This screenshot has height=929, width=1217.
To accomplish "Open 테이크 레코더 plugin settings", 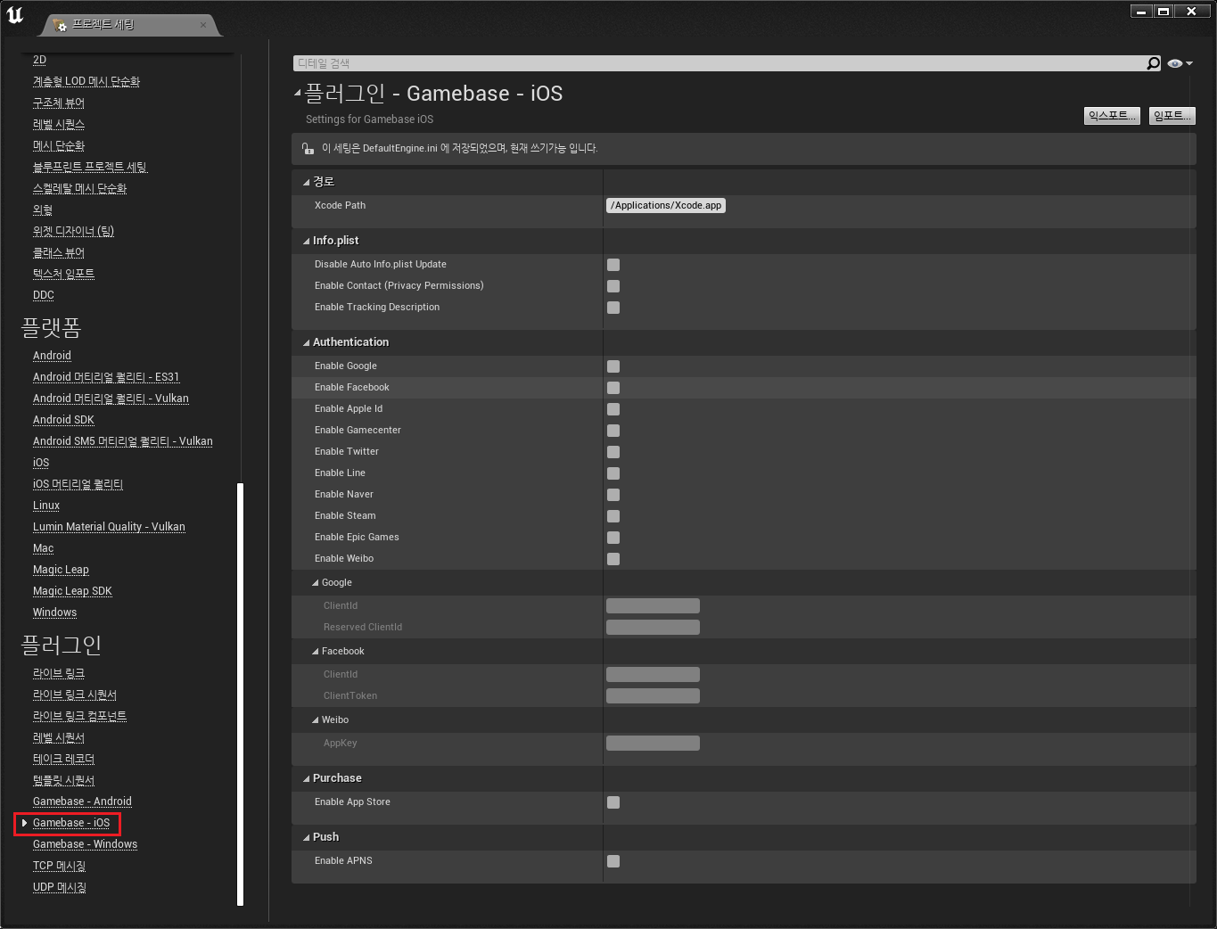I will tap(63, 759).
